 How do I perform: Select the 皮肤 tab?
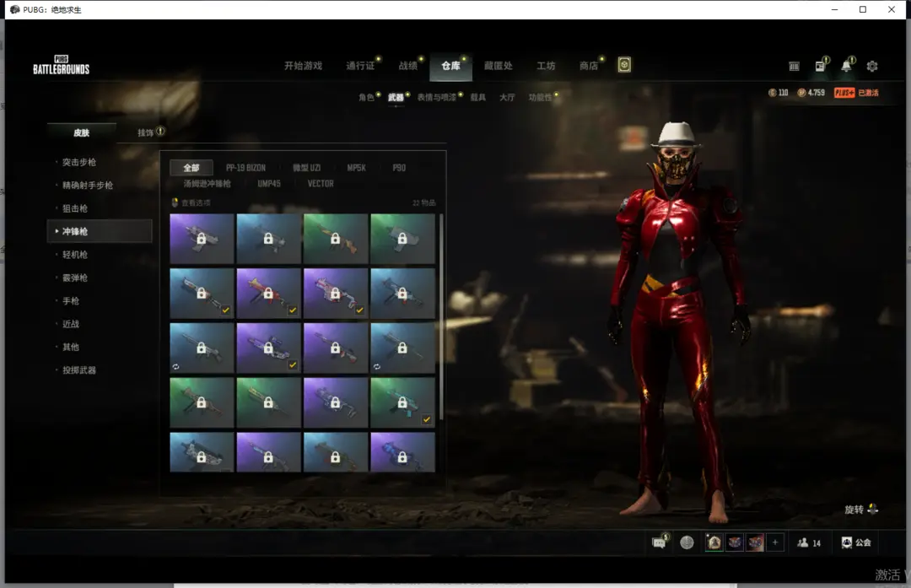[x=81, y=132]
